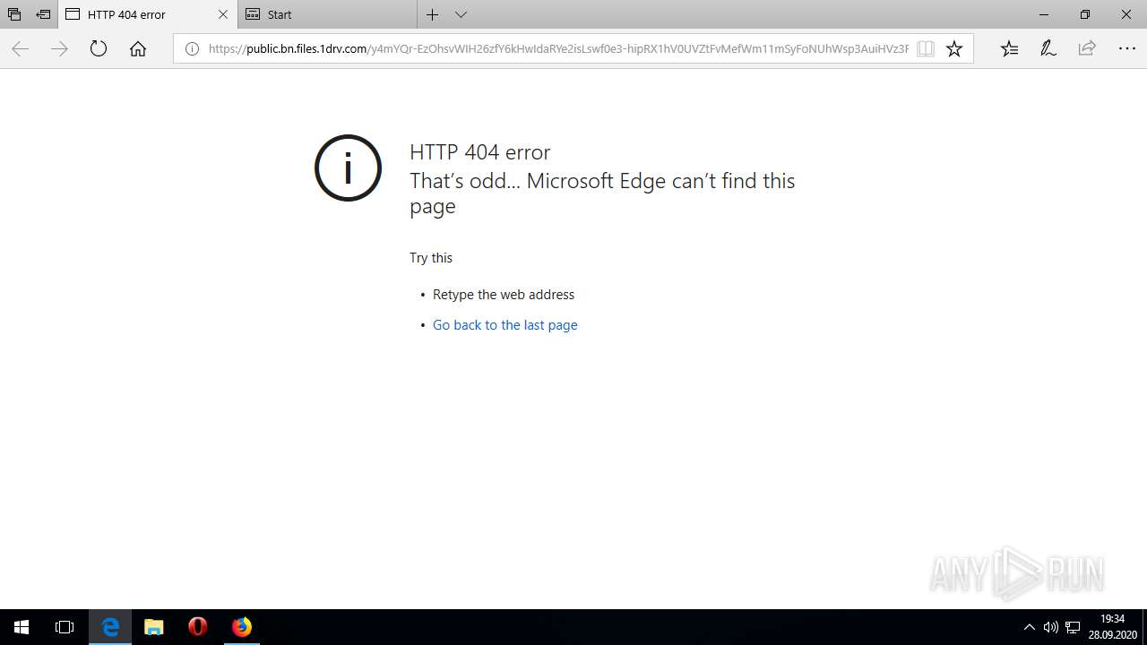The image size is (1147, 645).
Task: Show site information icon in address bar
Action: point(192,49)
